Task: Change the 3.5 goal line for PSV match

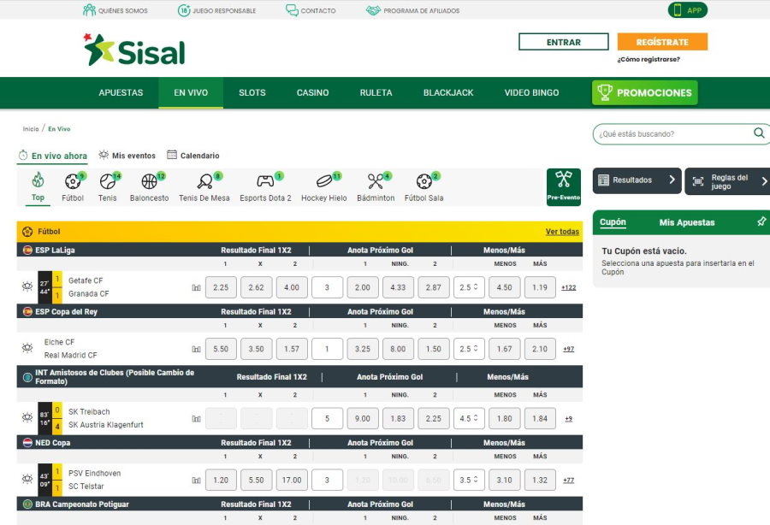Action: tap(469, 480)
